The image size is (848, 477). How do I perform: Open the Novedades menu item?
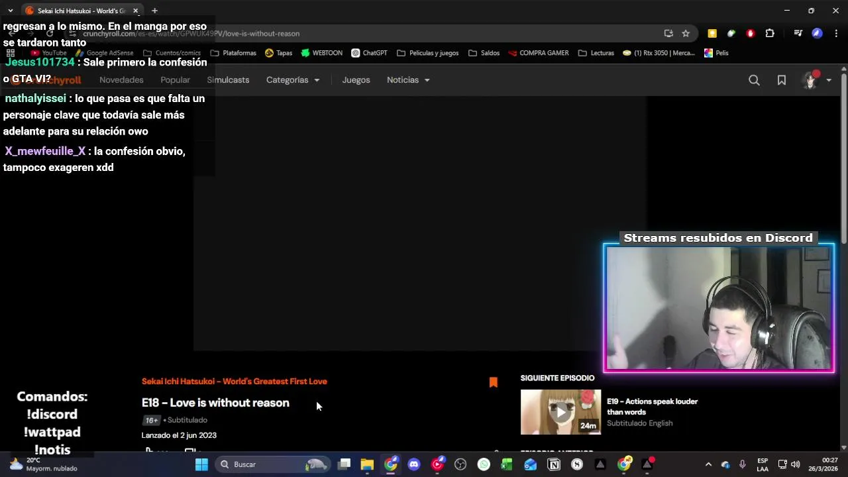(121, 80)
